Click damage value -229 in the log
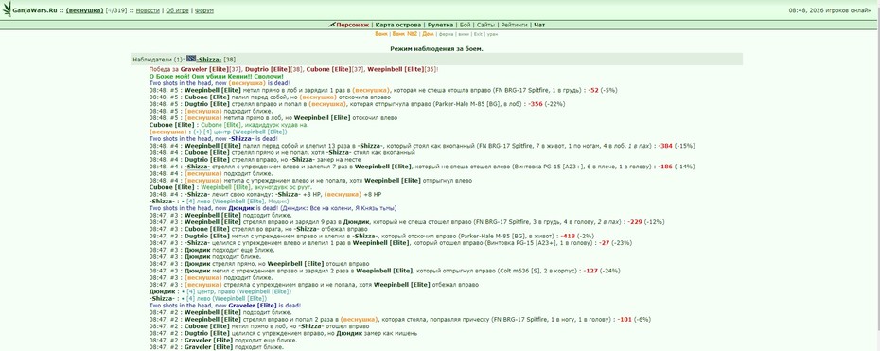Screen dimensions: 880x351 click(635, 222)
